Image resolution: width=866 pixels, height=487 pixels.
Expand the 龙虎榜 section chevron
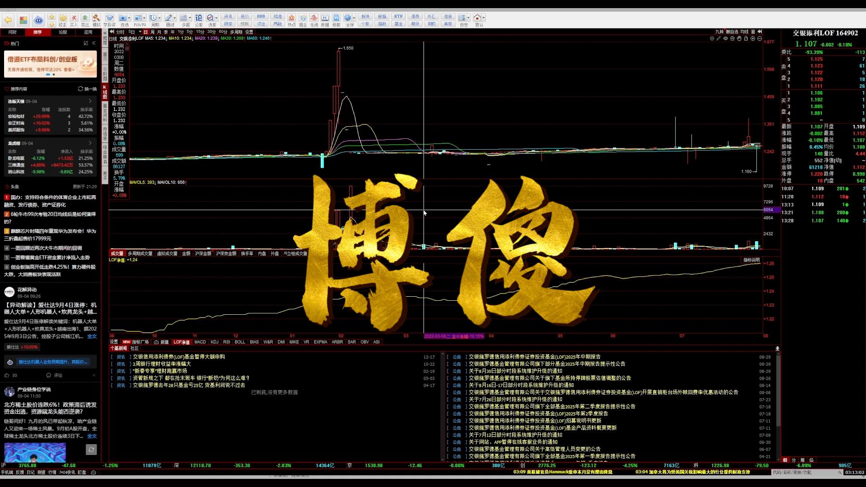(90, 143)
